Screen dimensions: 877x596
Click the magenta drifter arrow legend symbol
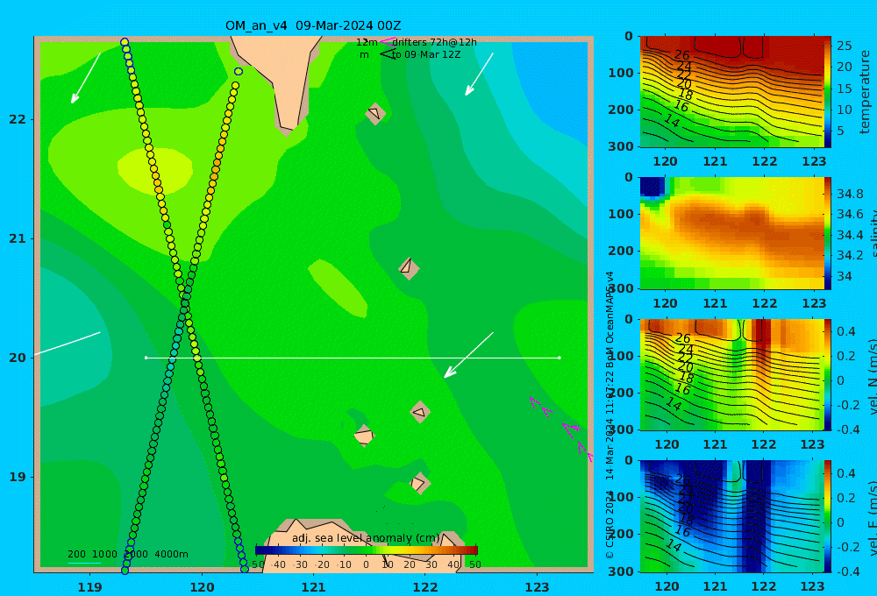tap(388, 42)
